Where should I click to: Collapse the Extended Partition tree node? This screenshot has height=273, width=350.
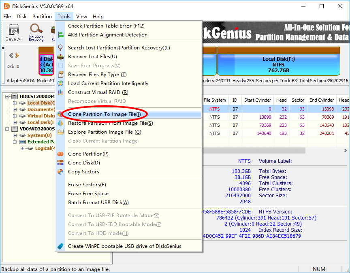point(15,142)
